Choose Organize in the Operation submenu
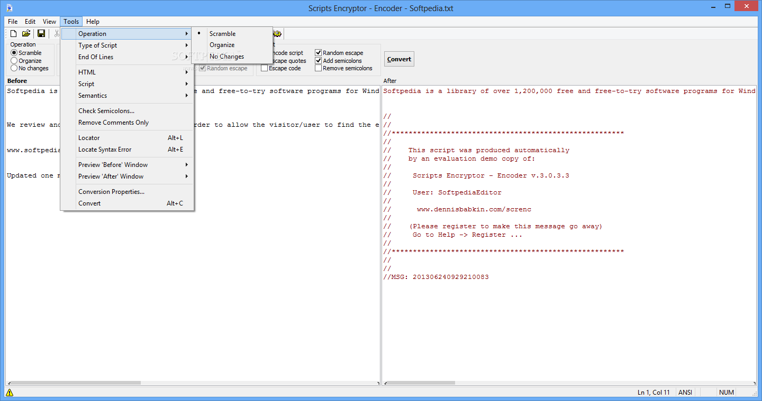 [232, 45]
